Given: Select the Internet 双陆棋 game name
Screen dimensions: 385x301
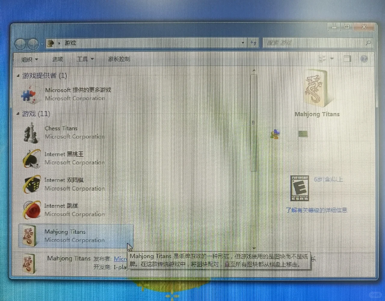Looking at the screenshot, I should (x=64, y=180).
